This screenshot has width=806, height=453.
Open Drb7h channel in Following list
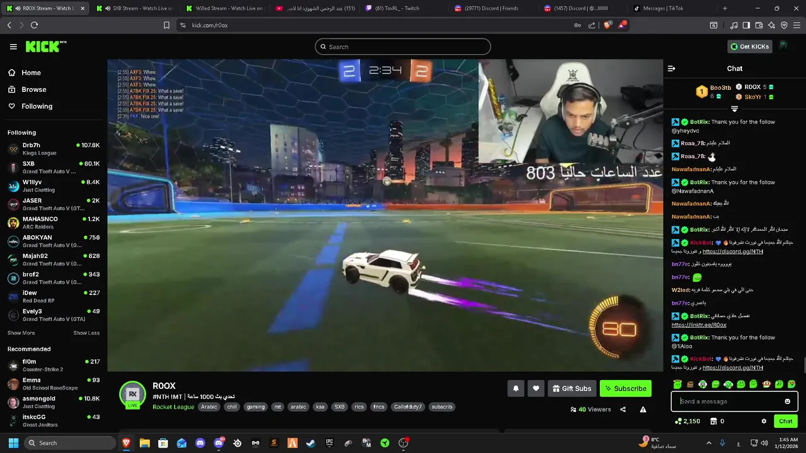pos(54,149)
